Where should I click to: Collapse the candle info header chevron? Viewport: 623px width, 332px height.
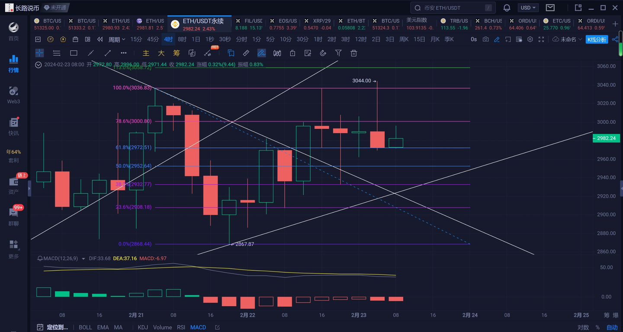point(39,64)
